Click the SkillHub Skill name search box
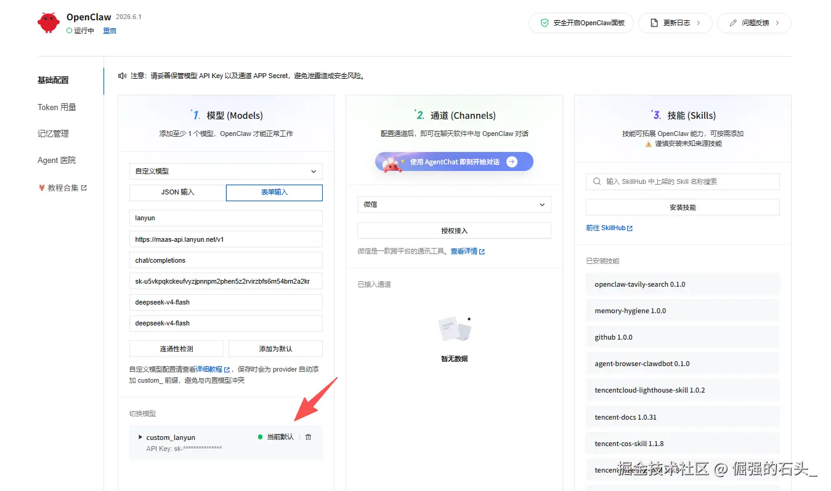831x491 pixels. [x=683, y=182]
